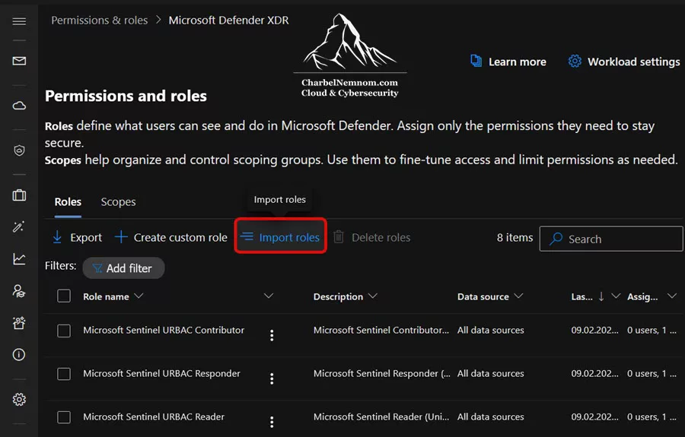This screenshot has height=437, width=685.
Task: Click the Export button label
Action: (86, 238)
